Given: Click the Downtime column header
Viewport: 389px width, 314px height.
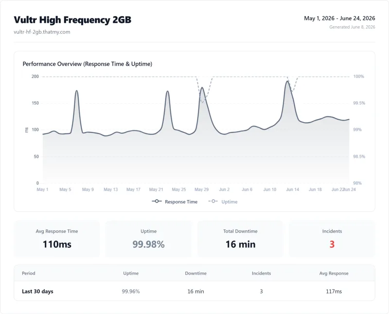Looking at the screenshot, I should point(195,273).
